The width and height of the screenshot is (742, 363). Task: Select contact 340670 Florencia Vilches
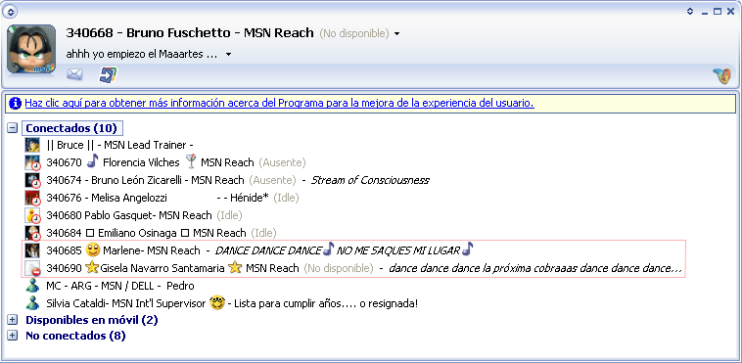pyautogui.click(x=150, y=162)
